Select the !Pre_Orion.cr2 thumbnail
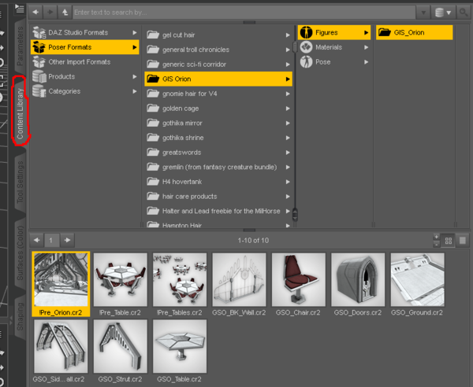The height and width of the screenshot is (387, 473). [x=61, y=284]
